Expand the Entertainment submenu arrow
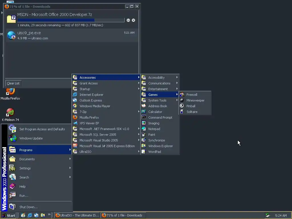 [177, 89]
